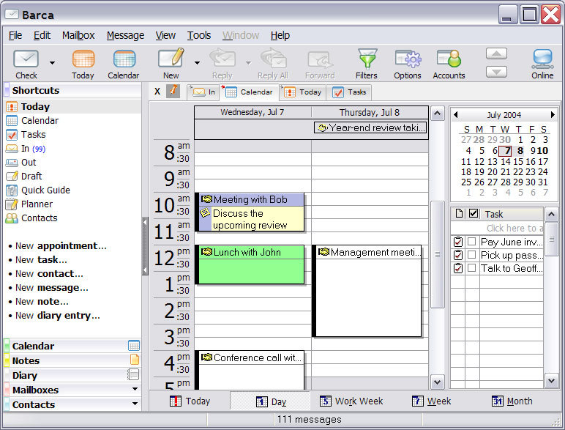
Task: Switch to Work Week view
Action: 351,401
